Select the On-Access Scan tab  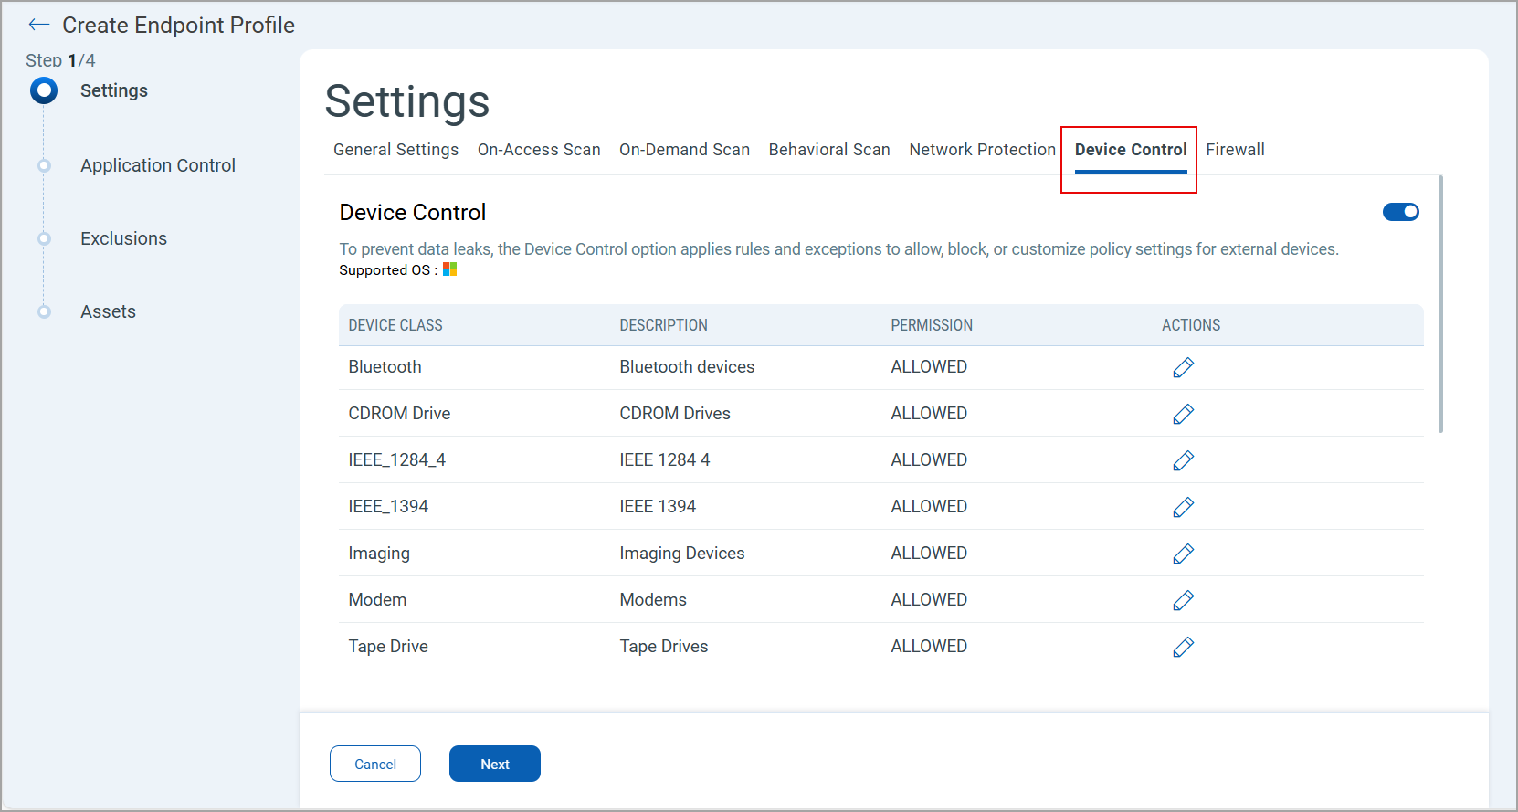(539, 150)
